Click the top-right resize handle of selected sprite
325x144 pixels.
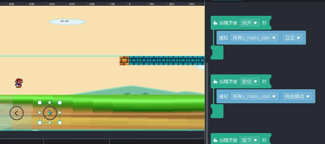pos(60,103)
